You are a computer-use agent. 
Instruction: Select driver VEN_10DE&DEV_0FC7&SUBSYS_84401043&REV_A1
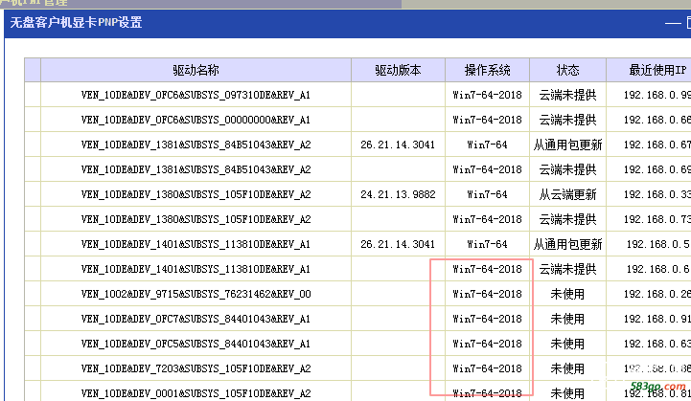click(x=196, y=319)
